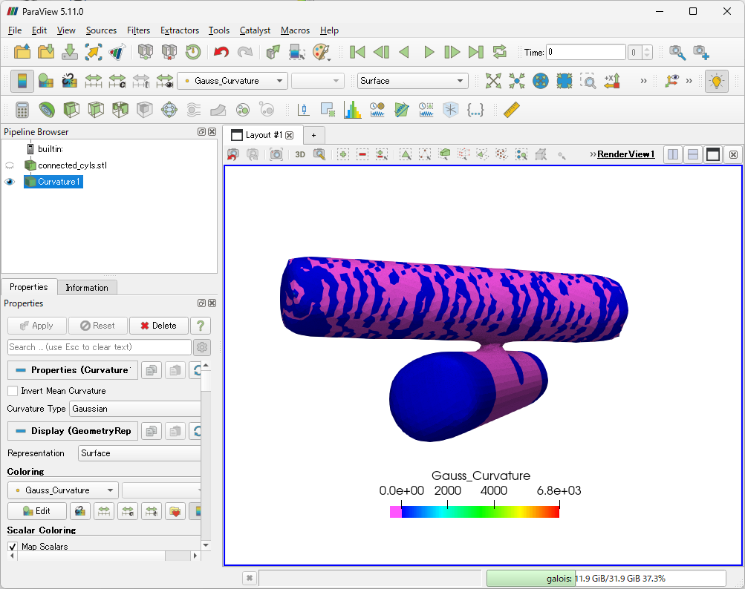
Task: Capture screenshot with camera icon in view toolbar
Action: pyautogui.click(x=276, y=154)
